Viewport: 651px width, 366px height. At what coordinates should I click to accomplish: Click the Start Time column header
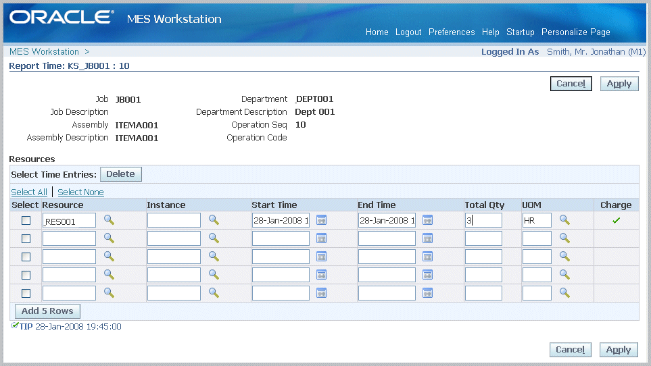(274, 205)
